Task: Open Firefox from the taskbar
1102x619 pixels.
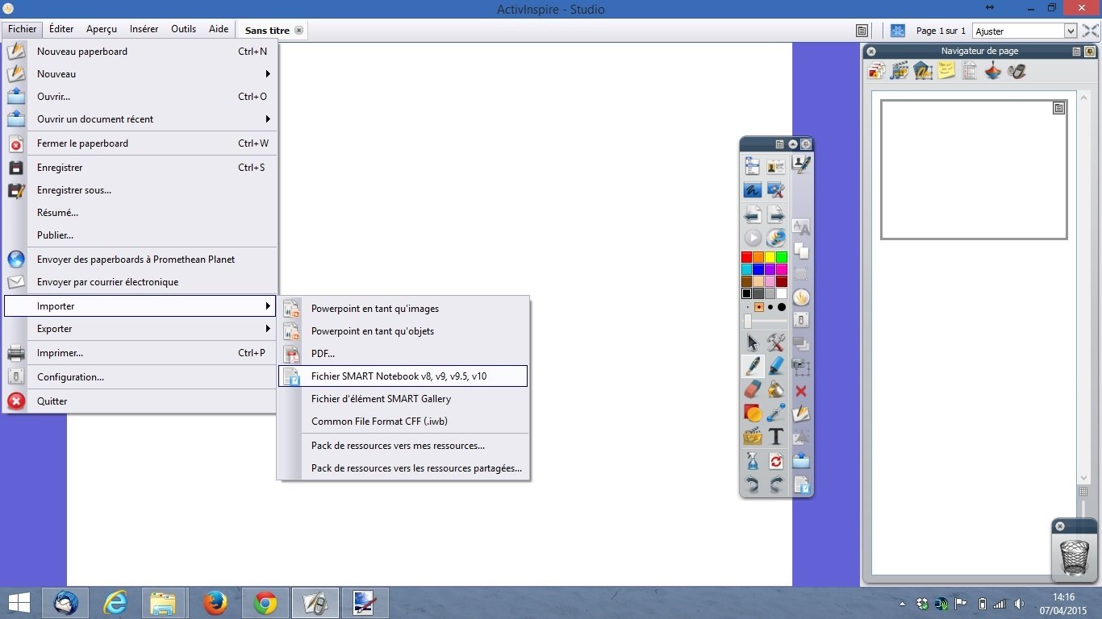Action: coord(215,603)
